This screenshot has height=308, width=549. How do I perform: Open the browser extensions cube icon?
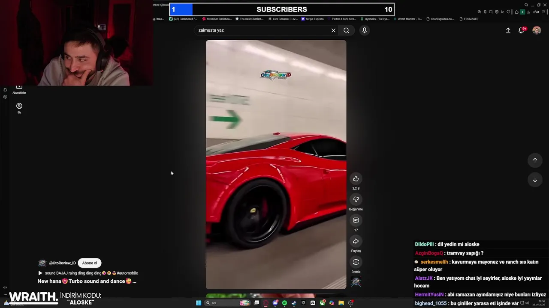tap(516, 12)
